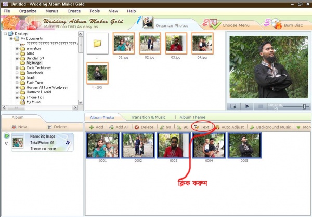Click folder tree scroll right arrow
312x217 pixels.
tap(75, 107)
